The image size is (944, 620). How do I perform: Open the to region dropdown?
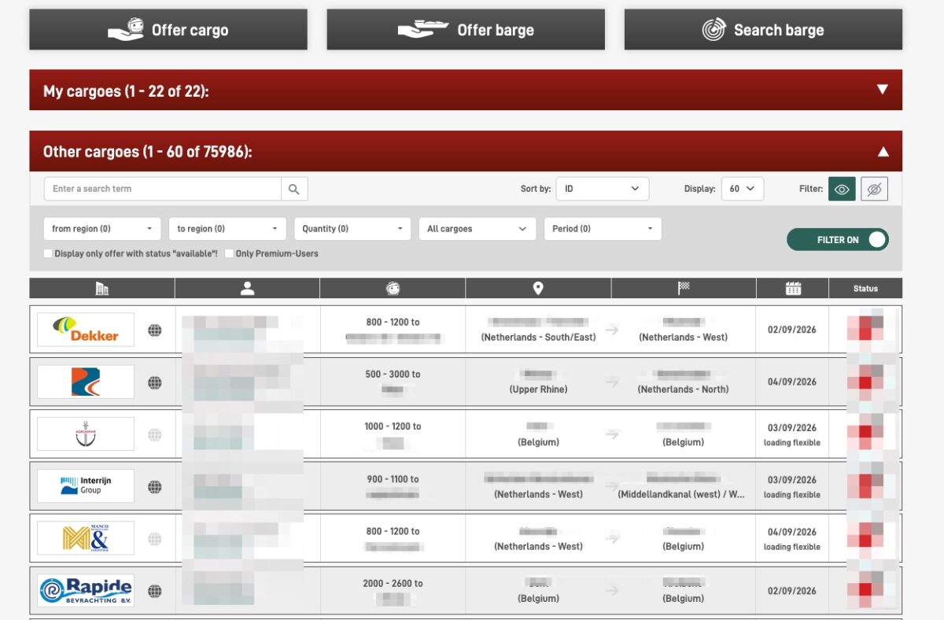[x=227, y=229]
